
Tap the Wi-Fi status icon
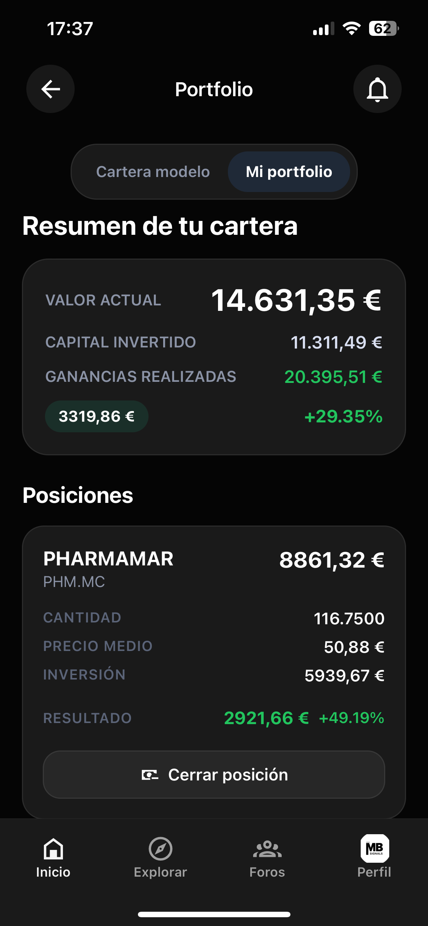352,29
